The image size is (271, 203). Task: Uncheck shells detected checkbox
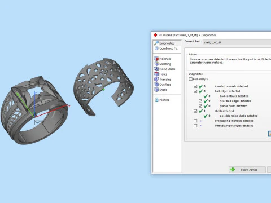[195, 111]
